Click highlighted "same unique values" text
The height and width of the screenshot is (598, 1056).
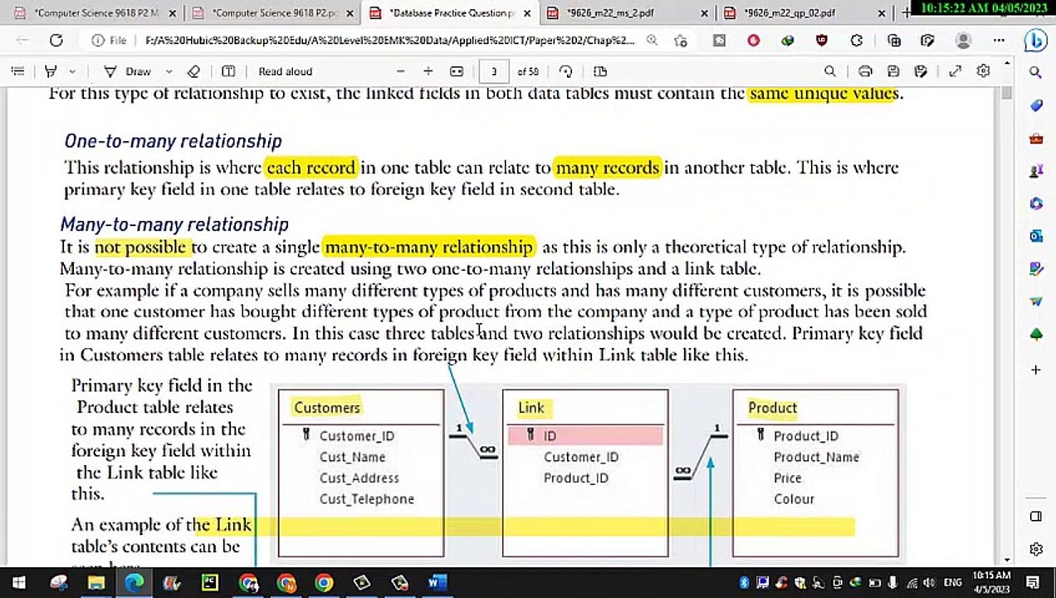tap(824, 94)
